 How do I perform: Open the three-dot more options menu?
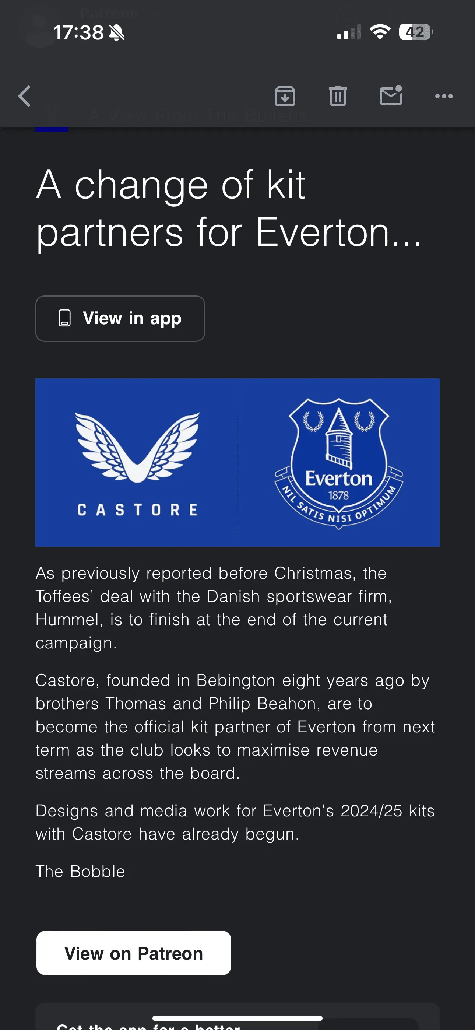click(x=444, y=97)
